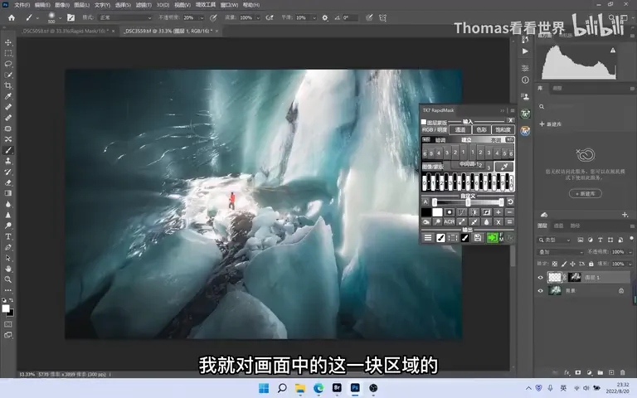Click the saturation button in TK7 input row

(503, 130)
